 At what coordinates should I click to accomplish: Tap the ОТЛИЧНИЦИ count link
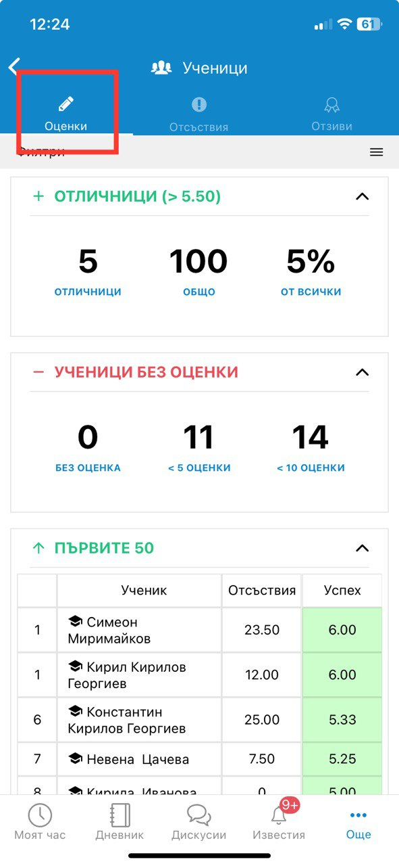click(88, 292)
